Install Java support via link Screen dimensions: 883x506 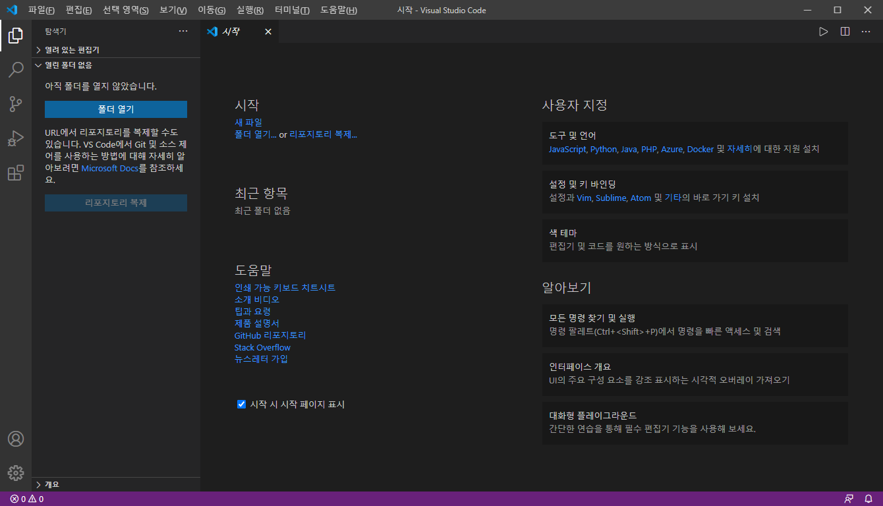(629, 150)
